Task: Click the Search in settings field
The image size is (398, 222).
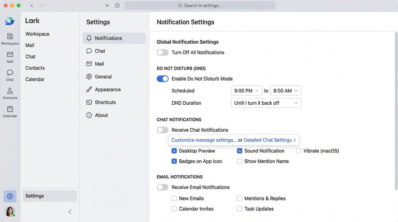Action: pos(200,6)
